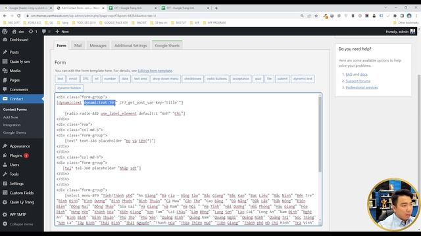Insert a radio buttons form tag

click(217, 79)
